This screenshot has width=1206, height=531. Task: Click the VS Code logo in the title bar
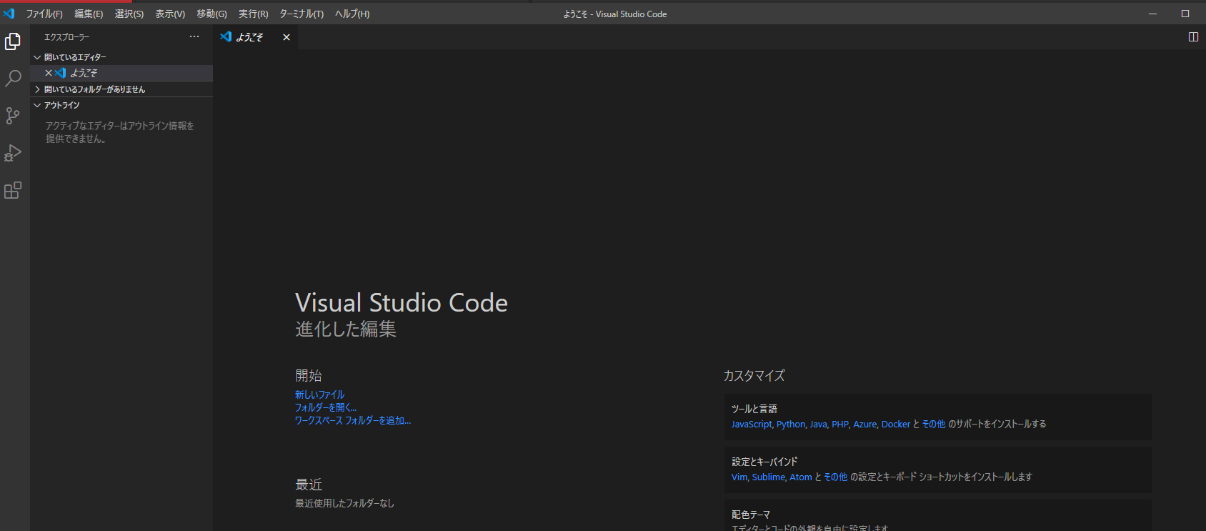coord(9,14)
